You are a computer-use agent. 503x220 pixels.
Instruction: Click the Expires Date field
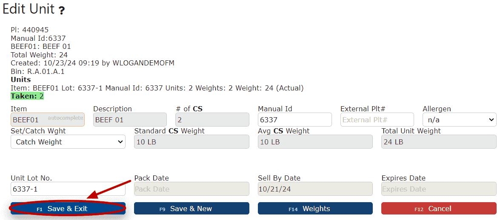[439, 189]
